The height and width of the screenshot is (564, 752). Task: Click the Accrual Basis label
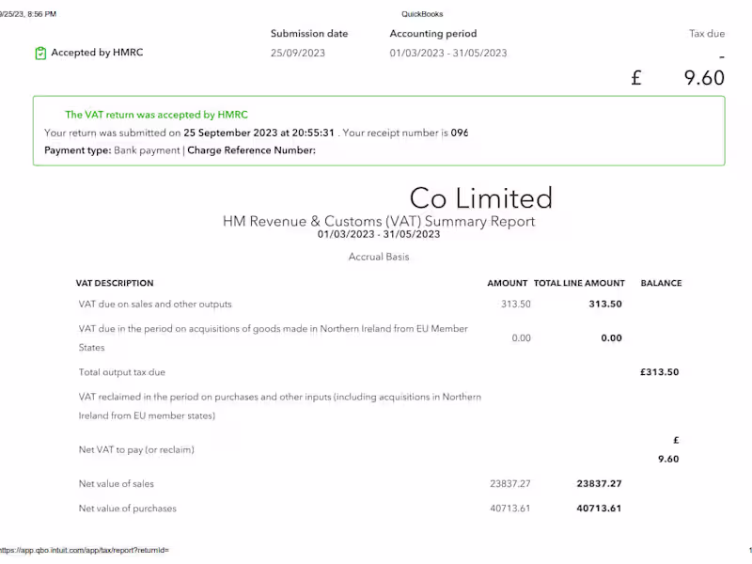pos(379,257)
